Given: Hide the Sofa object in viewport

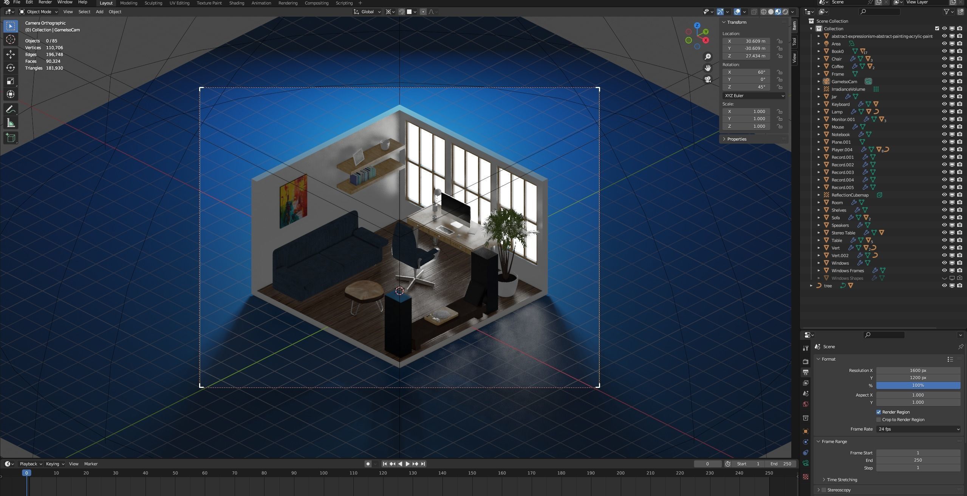Looking at the screenshot, I should pyautogui.click(x=944, y=218).
